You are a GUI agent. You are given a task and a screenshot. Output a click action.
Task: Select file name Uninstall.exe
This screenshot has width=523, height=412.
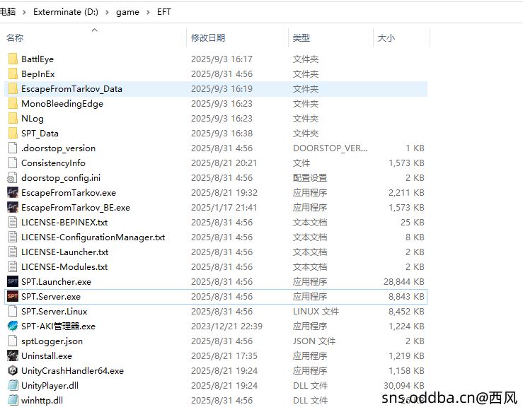click(x=47, y=355)
